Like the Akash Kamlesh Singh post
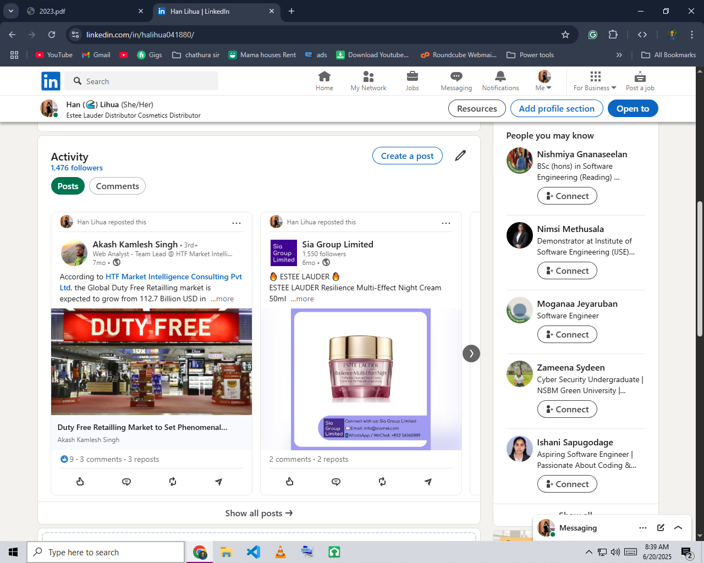The width and height of the screenshot is (704, 563). pos(80,482)
